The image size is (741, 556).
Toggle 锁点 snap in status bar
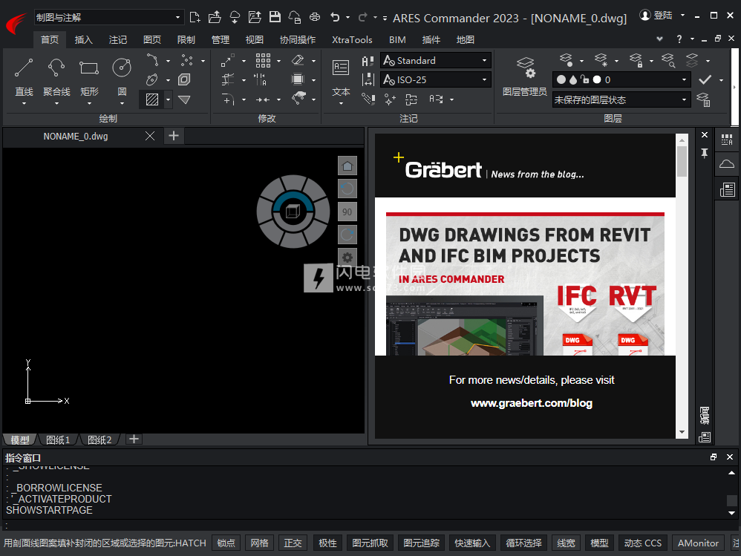pos(226,543)
